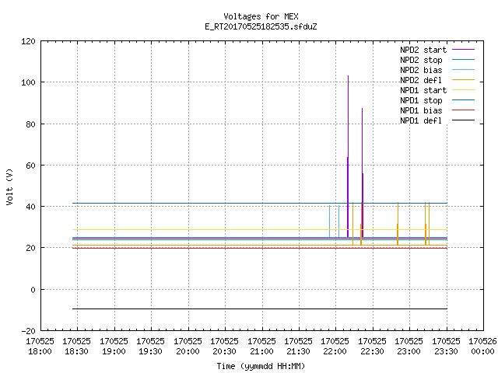Viewport: 498px width, 373px height.
Task: Click the x-axis tick 170525 19:00
Action: (114, 347)
